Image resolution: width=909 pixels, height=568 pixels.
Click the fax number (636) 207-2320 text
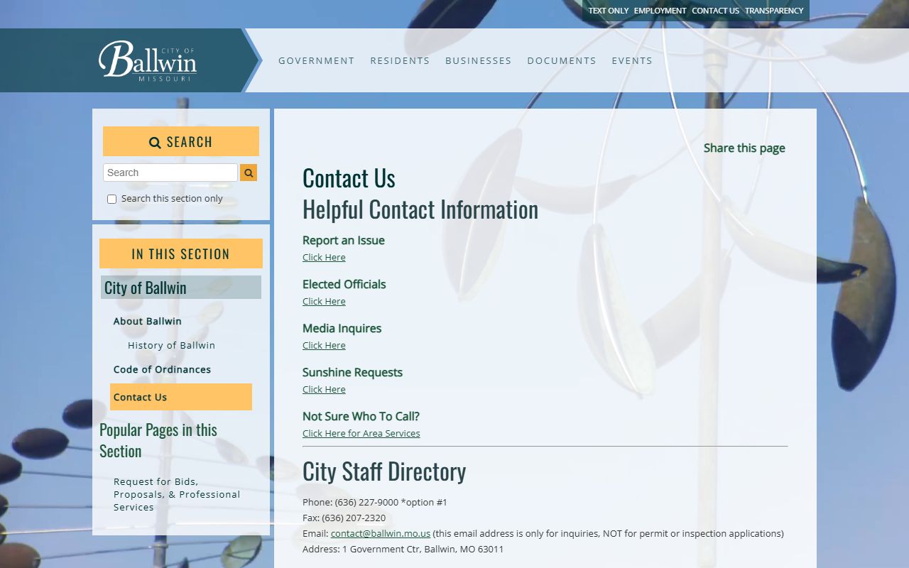click(354, 518)
